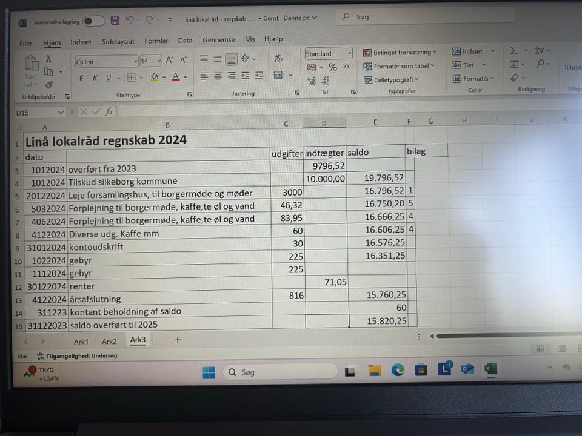This screenshot has width=582, height=436.
Task: Click the percent style icon
Action: point(333,67)
